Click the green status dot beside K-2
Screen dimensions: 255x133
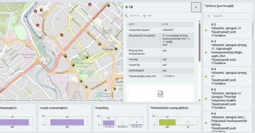pos(206,30)
